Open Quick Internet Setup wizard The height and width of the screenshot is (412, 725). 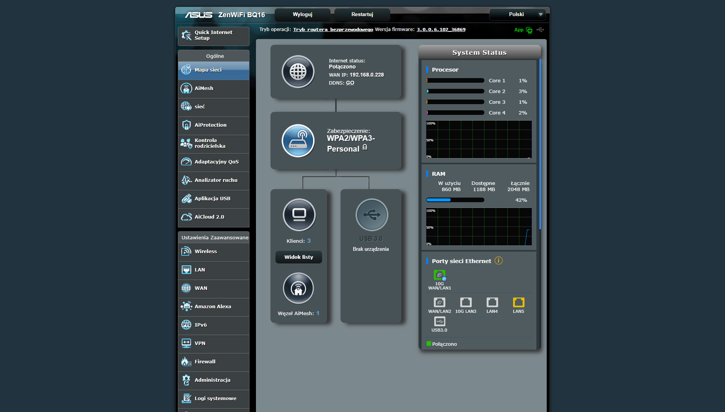click(213, 36)
